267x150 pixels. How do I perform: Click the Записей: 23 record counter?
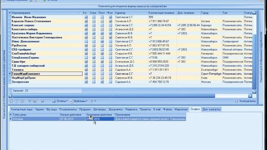pos(47,91)
